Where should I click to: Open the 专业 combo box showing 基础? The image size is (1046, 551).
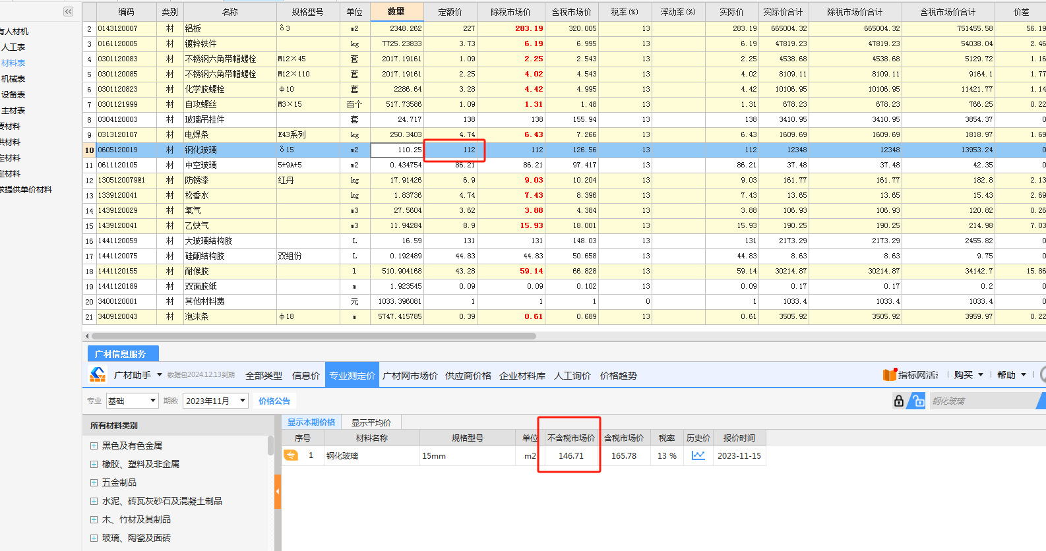click(133, 401)
